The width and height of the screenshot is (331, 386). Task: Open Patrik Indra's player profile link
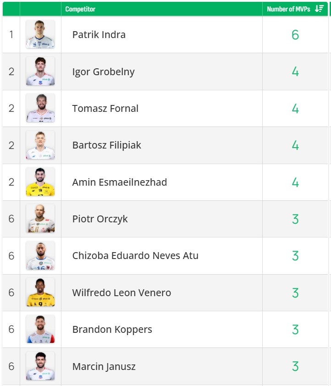coord(99,35)
